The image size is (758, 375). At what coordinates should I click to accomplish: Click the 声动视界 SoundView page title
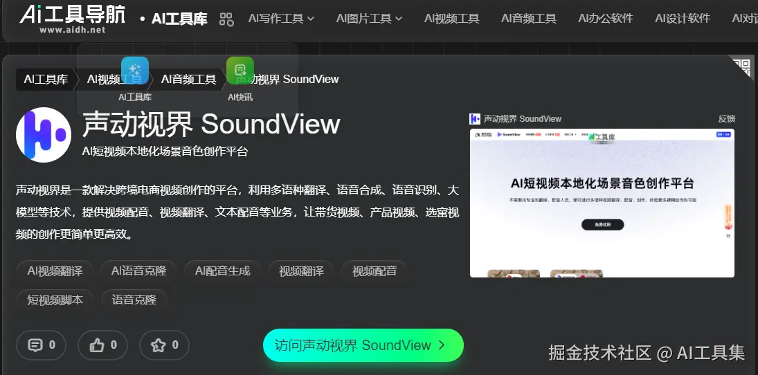[x=211, y=125]
